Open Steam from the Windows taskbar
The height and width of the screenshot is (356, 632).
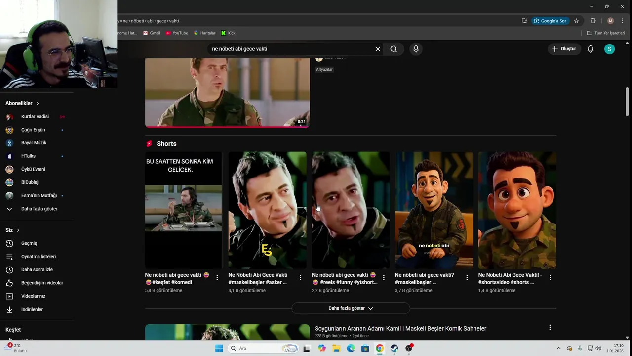(x=394, y=348)
